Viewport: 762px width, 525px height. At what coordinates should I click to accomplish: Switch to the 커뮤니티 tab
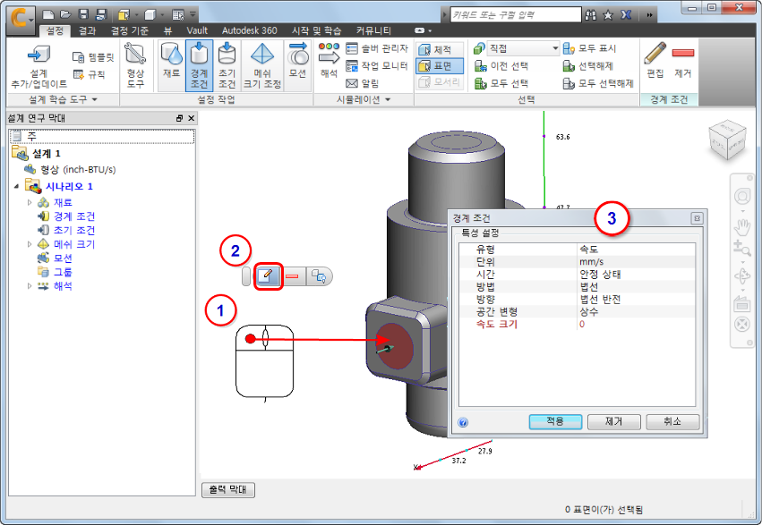coord(373,30)
